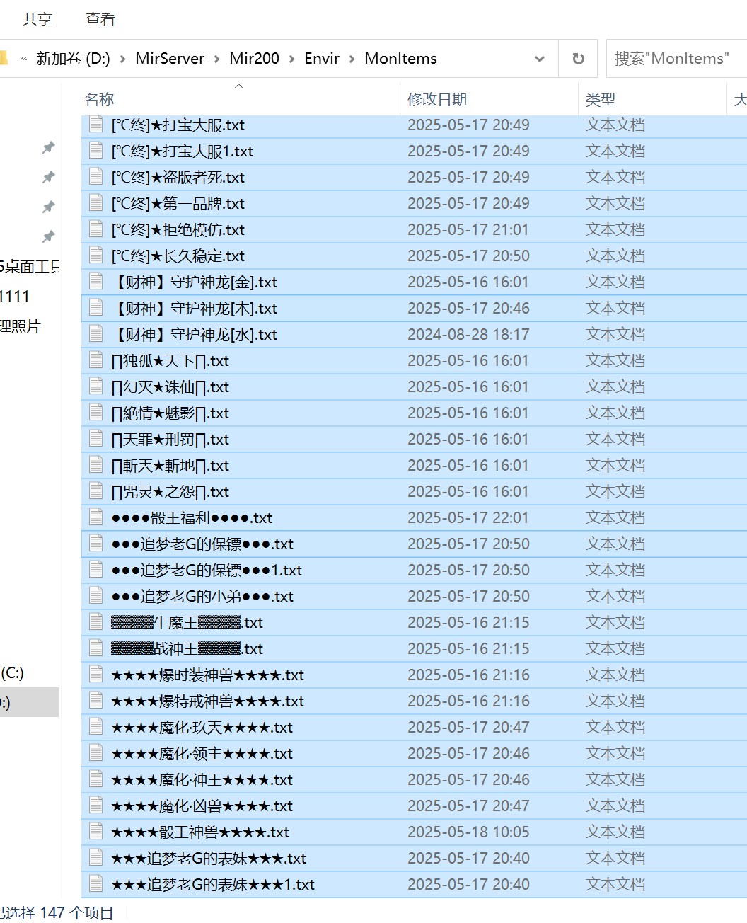
Task: Click the MonItems breadcrumb
Action: 400,59
